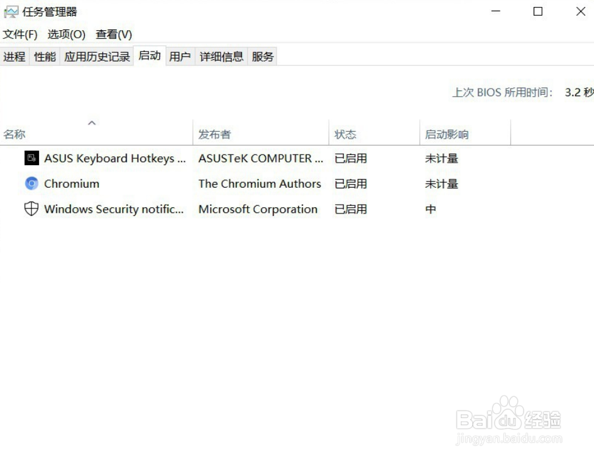The width and height of the screenshot is (594, 459).
Task: Click 已启用 status in the ASUS row
Action: [351, 158]
